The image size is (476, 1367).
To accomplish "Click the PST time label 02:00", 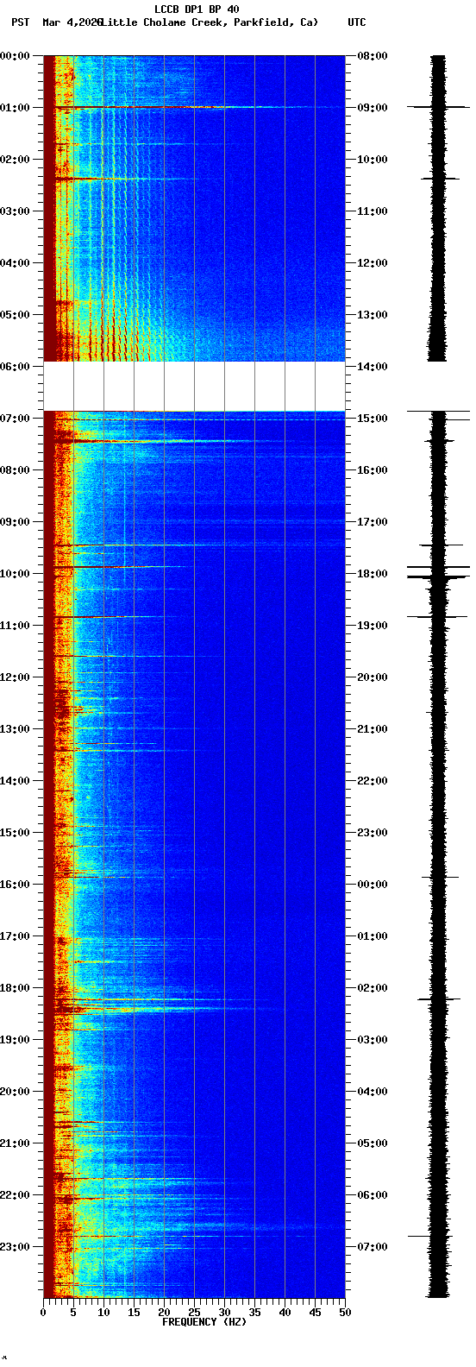I will (x=15, y=160).
